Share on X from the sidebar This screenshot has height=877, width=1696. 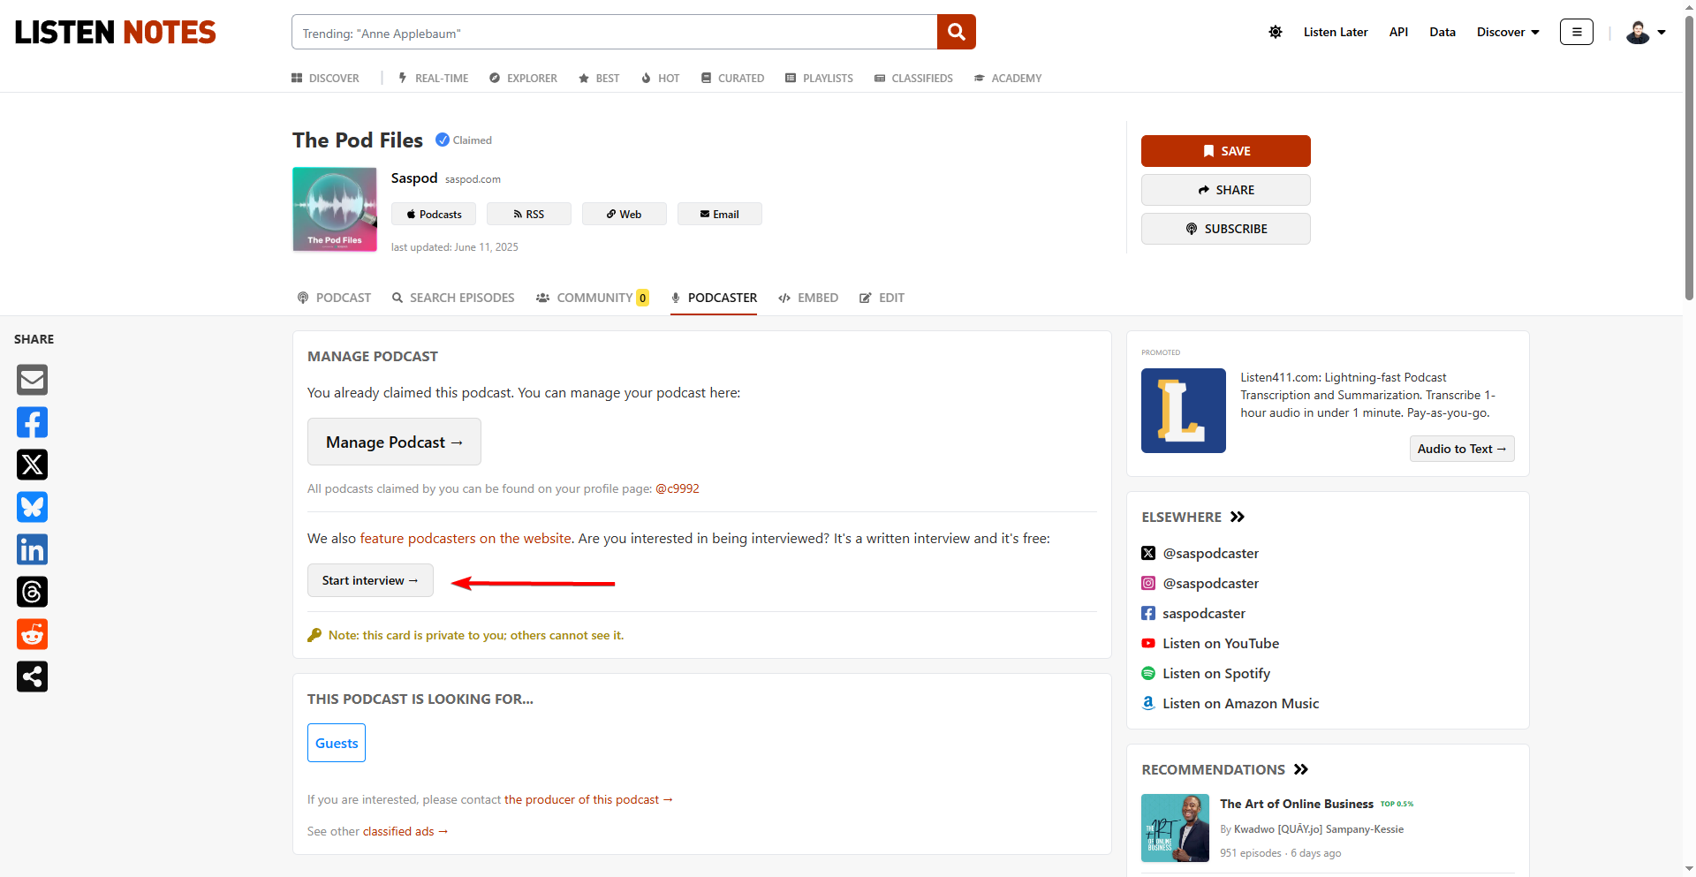coord(33,465)
